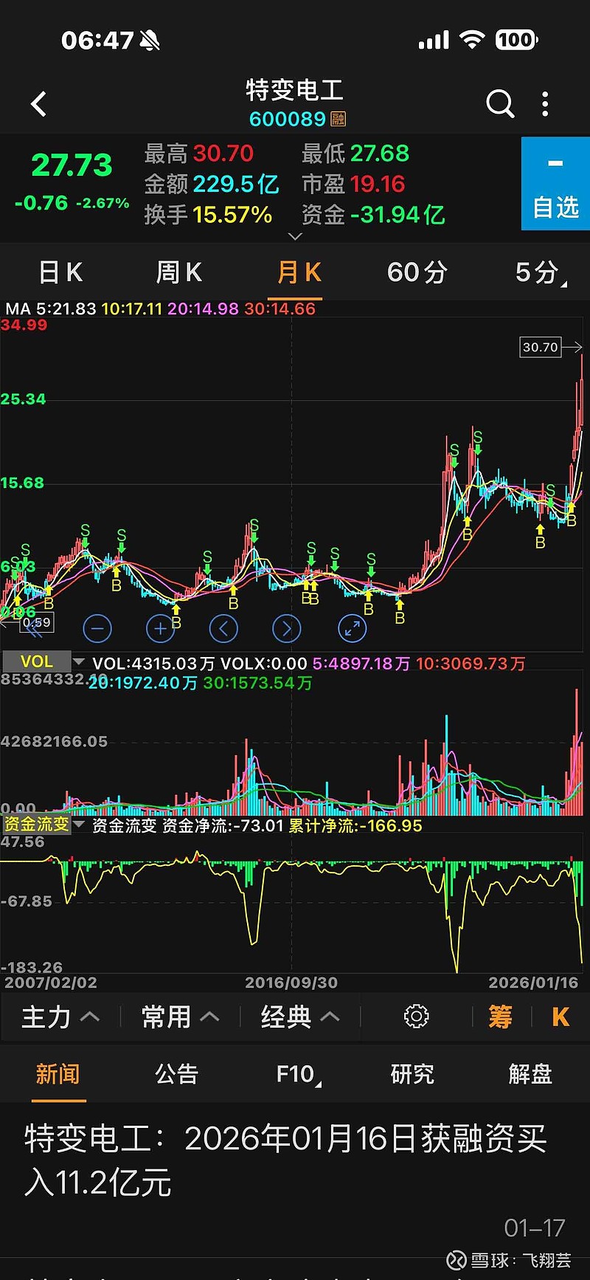Tap the 0.59 low price marker
590x1280 pixels.
[37, 622]
